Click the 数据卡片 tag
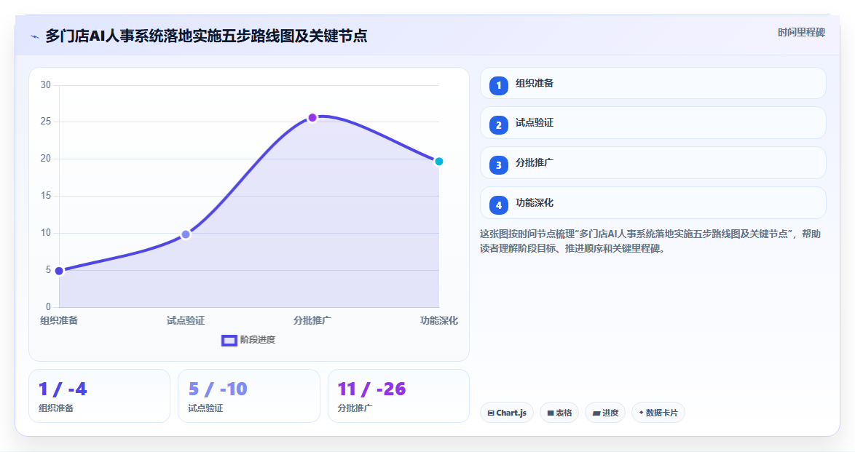Image resolution: width=855 pixels, height=452 pixels. [x=658, y=413]
